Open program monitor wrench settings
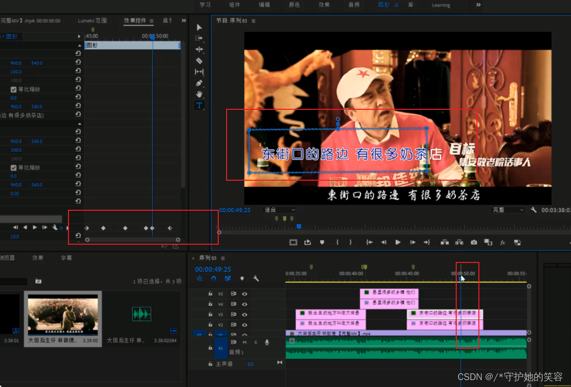571x387 pixels. click(x=534, y=210)
